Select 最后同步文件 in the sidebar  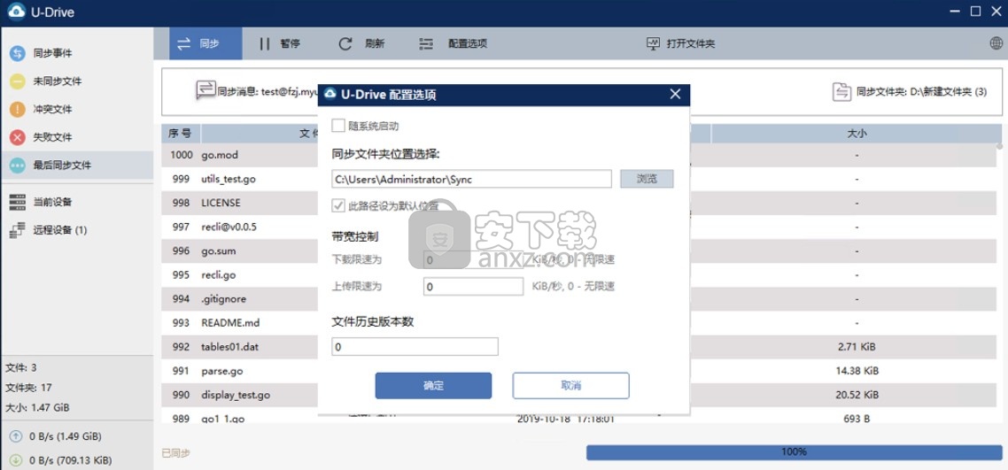pyautogui.click(x=76, y=165)
